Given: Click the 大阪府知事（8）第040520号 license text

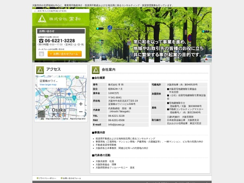Looking at the screenshot, I should coord(182,85).
